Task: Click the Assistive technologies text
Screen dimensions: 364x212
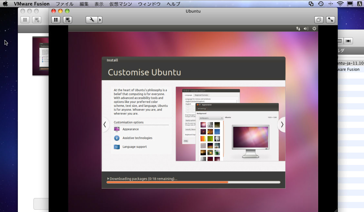Action: click(137, 138)
